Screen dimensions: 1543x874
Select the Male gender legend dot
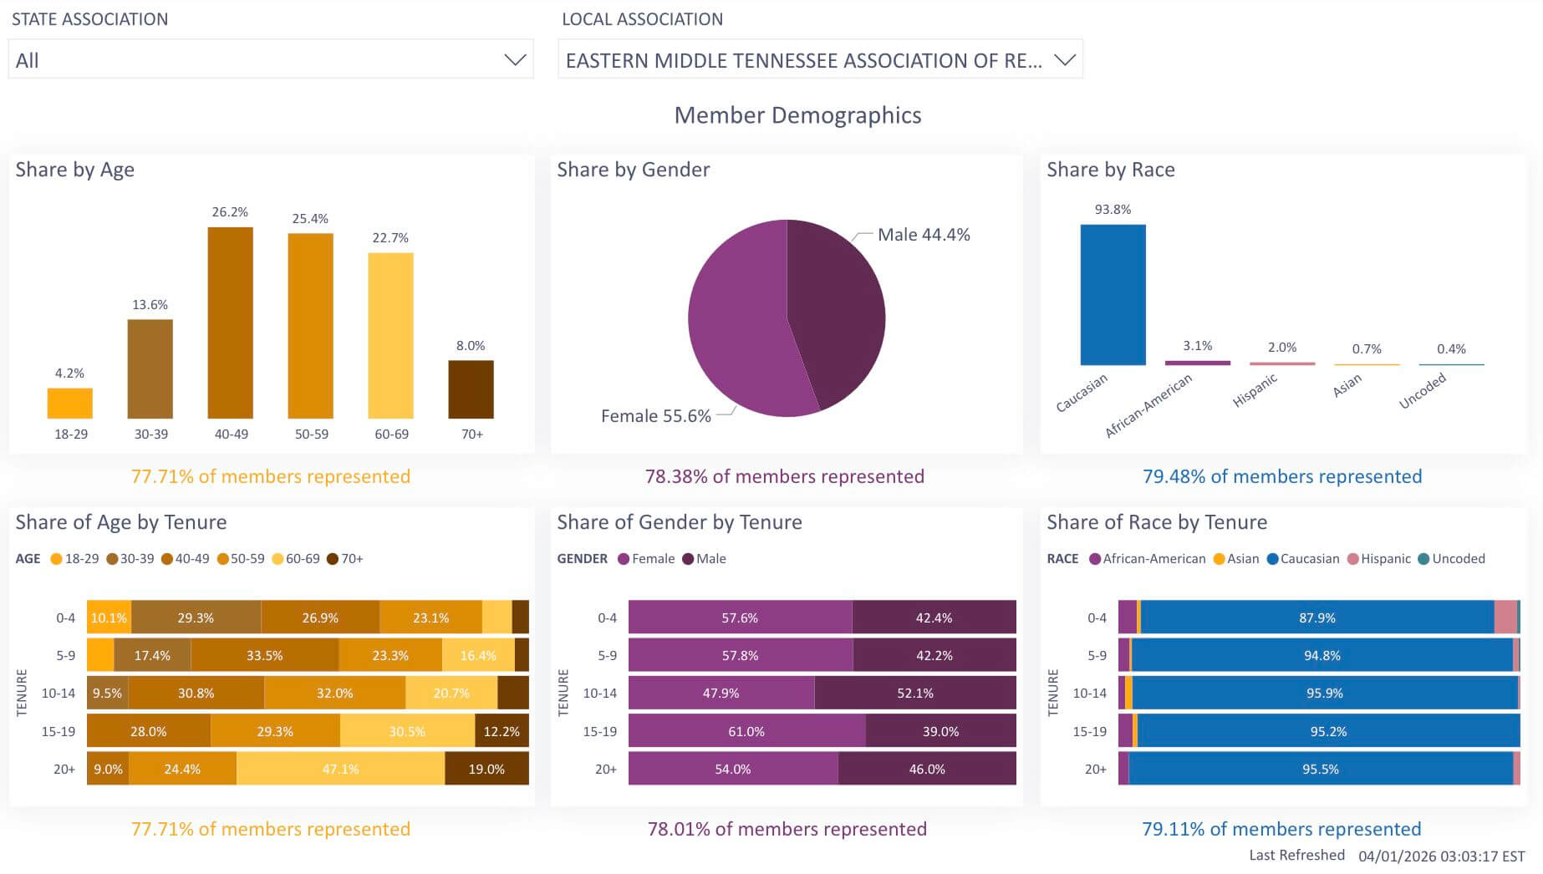(688, 559)
